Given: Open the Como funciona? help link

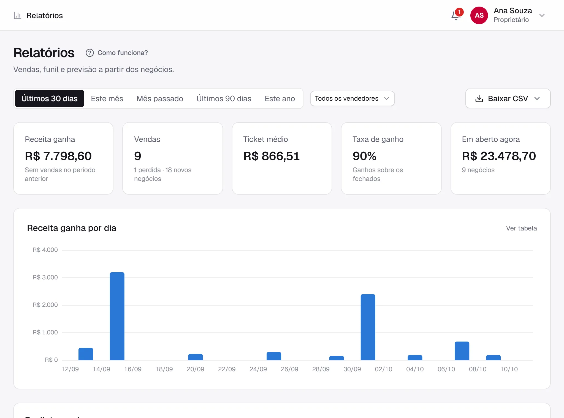Looking at the screenshot, I should [x=117, y=53].
